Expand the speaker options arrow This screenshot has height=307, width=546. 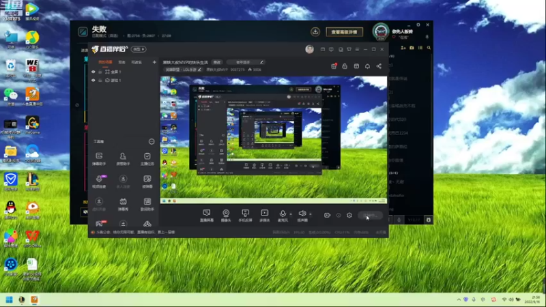coord(311,214)
